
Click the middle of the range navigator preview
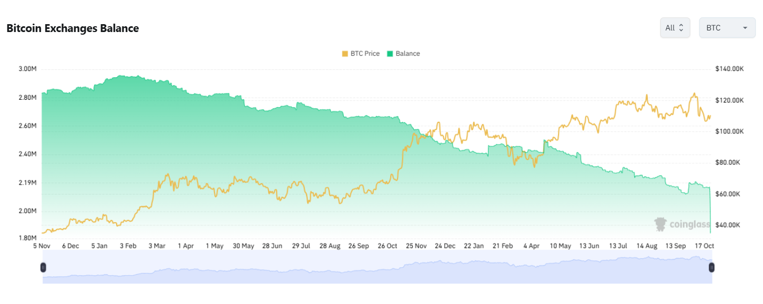point(377,267)
